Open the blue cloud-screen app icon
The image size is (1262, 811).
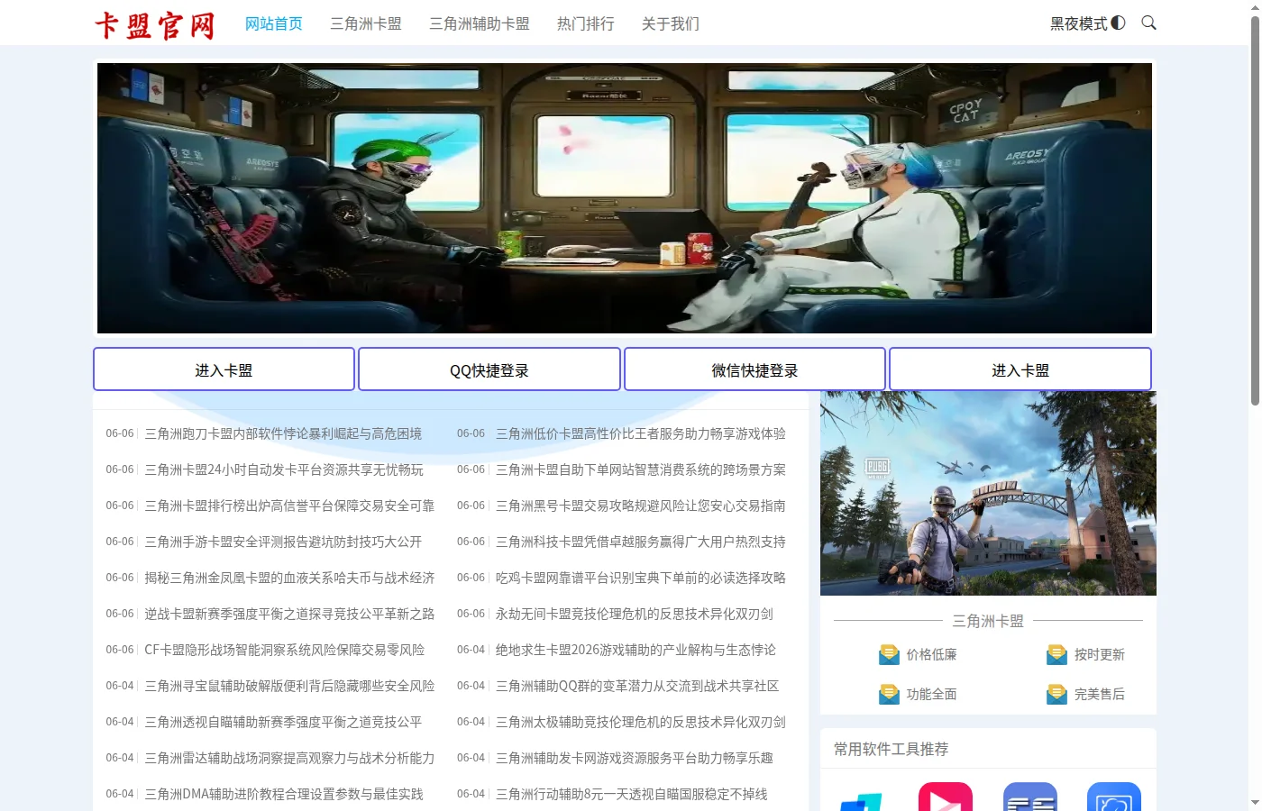(1114, 797)
